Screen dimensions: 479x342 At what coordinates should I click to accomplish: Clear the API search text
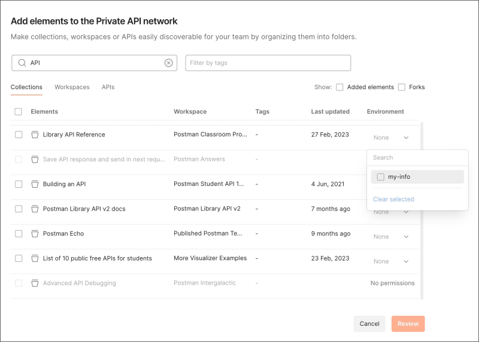(169, 63)
